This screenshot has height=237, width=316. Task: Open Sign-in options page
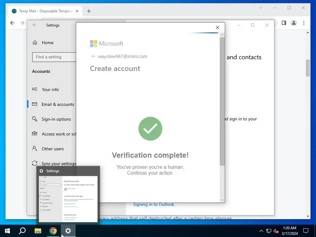[x=56, y=119]
